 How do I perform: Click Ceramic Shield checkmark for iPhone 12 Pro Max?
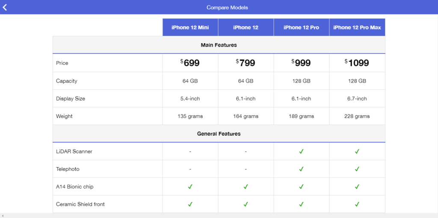tap(357, 204)
